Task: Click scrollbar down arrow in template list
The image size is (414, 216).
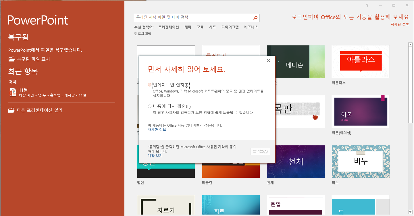Action: click(x=410, y=212)
